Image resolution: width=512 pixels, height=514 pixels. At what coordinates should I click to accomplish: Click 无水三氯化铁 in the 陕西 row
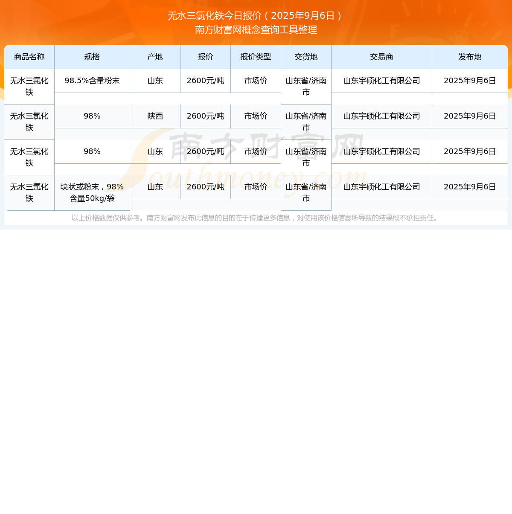tap(29, 122)
